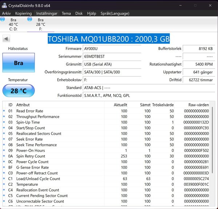The width and height of the screenshot is (218, 209).
Task: Click raw value 00000000FC93
Action: tap(196, 128)
